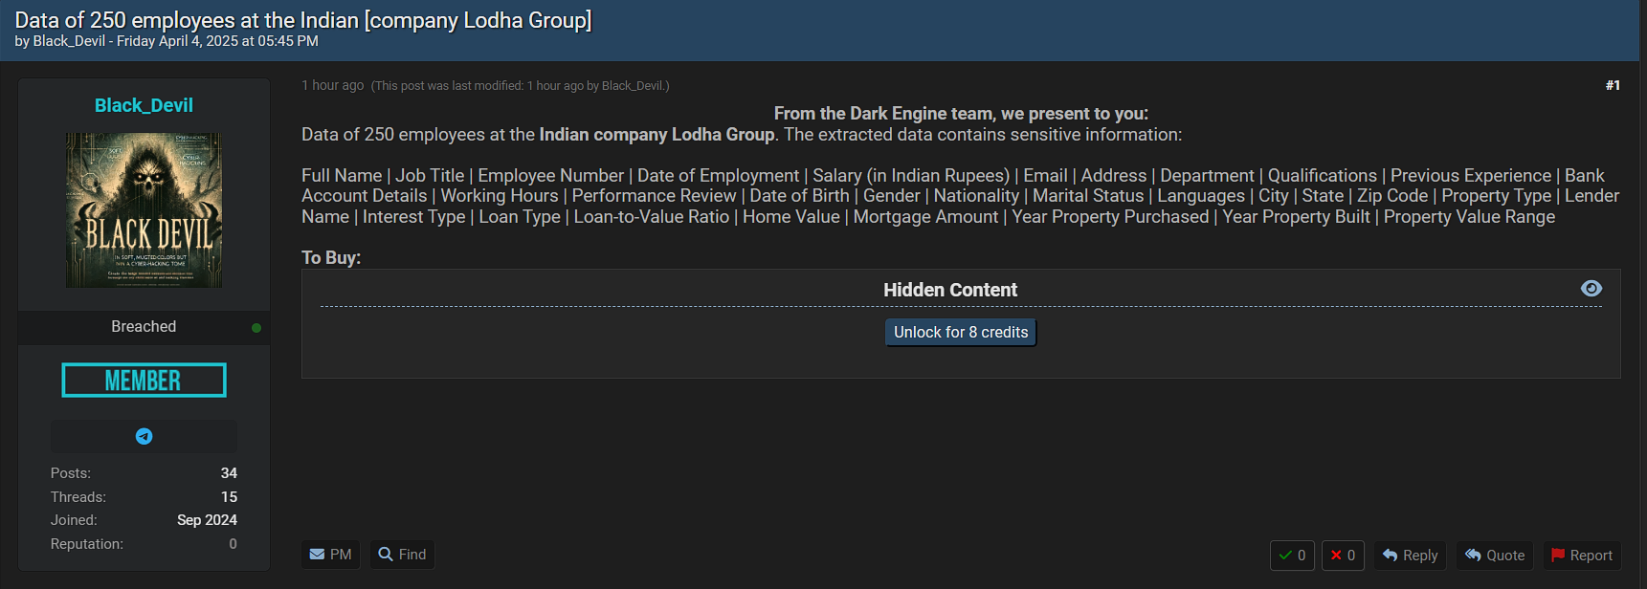Quote this post
The width and height of the screenshot is (1647, 589).
point(1495,556)
